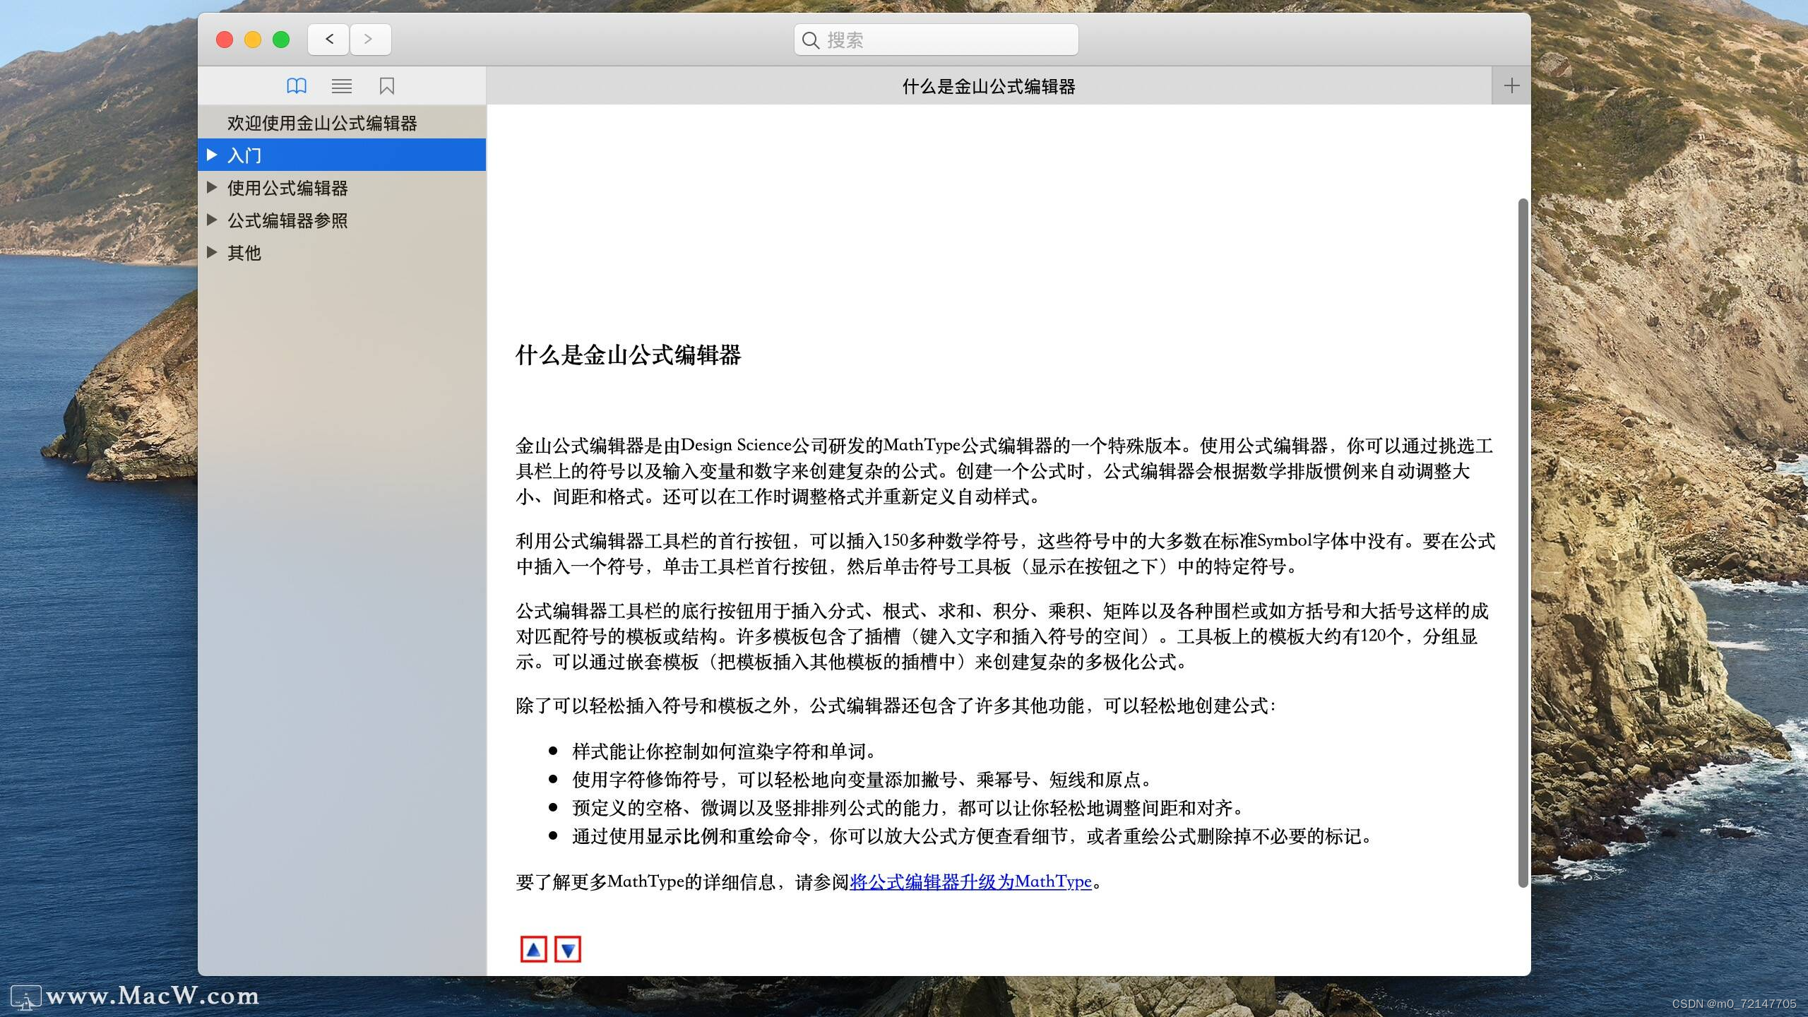The width and height of the screenshot is (1808, 1017).
Task: Click the green full-screen window button
Action: (x=281, y=40)
